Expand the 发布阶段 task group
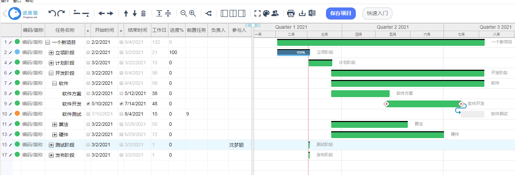515x175 pixels. click(x=51, y=155)
